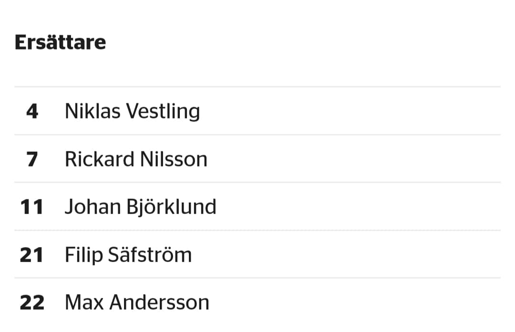Screen dimensions: 515x332
Task: Click the surname Björklund
Action: click(x=171, y=207)
